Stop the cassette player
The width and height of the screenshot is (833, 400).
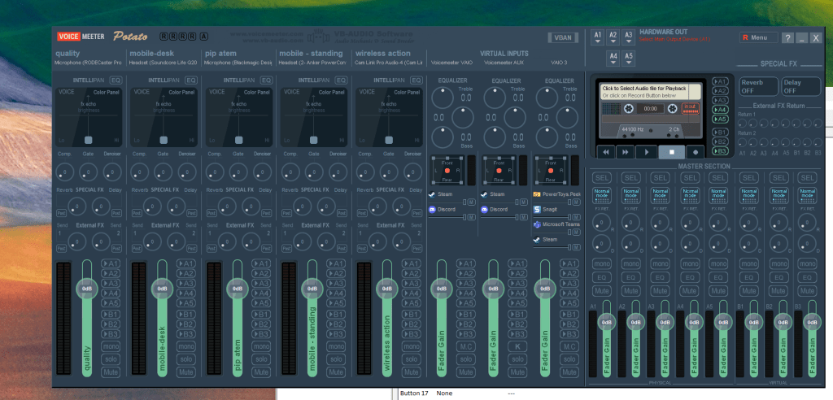coord(671,152)
